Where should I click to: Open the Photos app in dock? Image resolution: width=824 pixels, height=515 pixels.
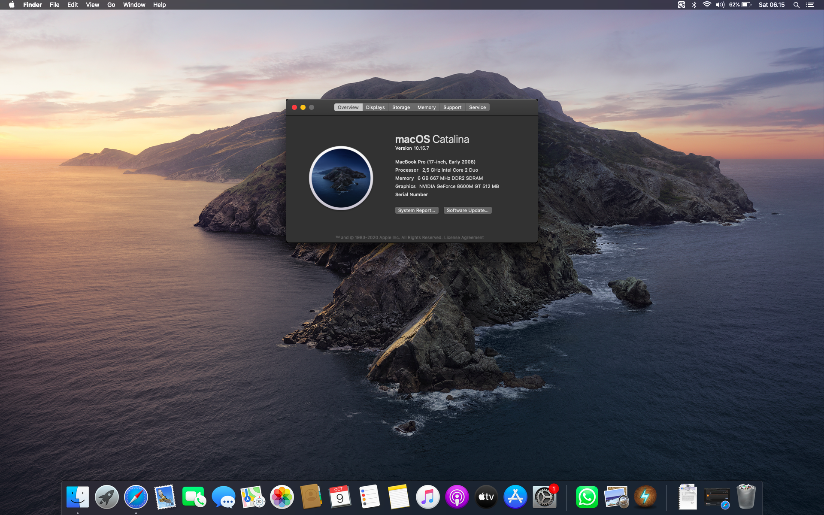click(x=282, y=497)
